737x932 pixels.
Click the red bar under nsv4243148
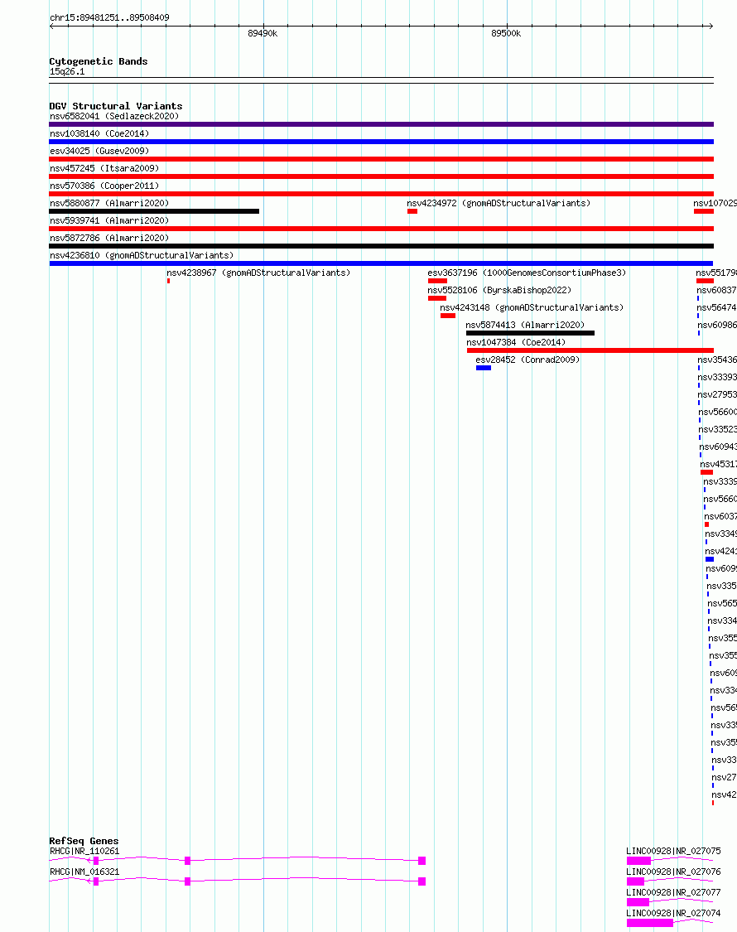click(447, 316)
